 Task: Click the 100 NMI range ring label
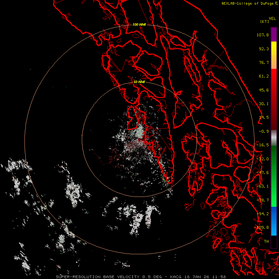click(x=139, y=24)
